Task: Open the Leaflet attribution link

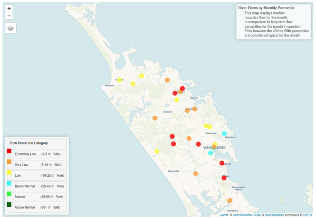Action: tap(223, 215)
